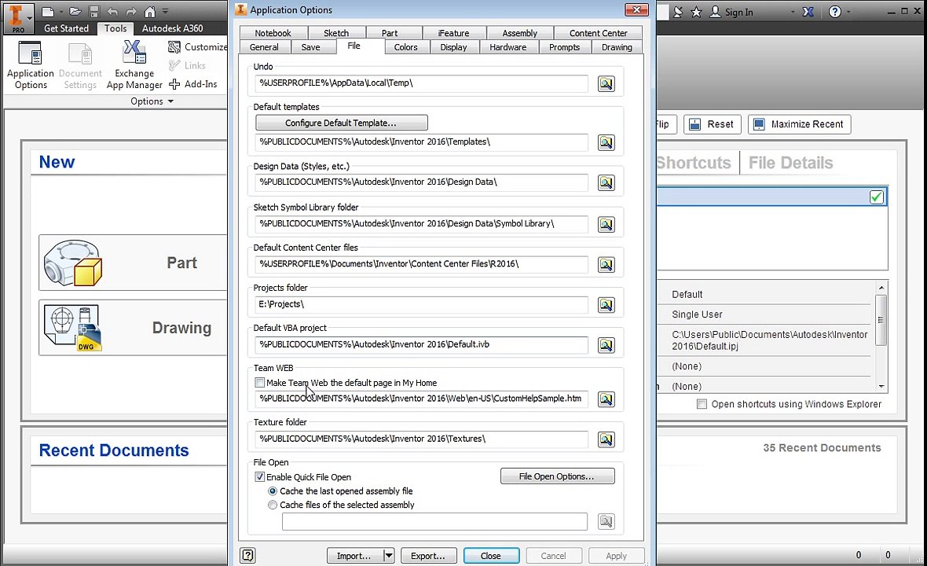Click the Save quick-access icon

tap(94, 11)
